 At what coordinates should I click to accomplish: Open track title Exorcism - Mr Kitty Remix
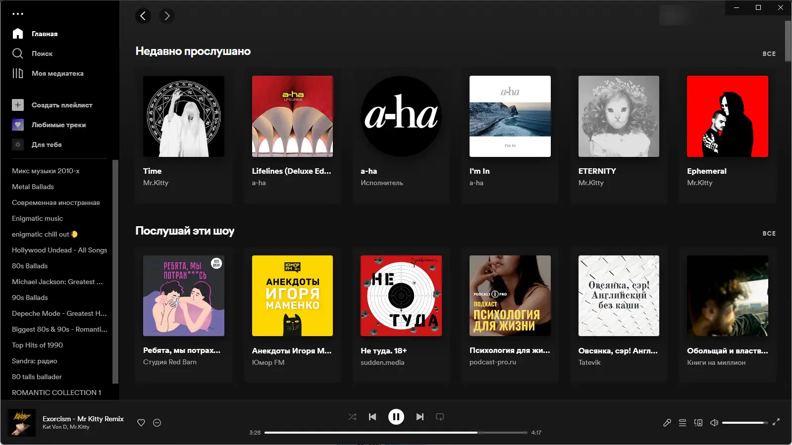click(x=83, y=419)
